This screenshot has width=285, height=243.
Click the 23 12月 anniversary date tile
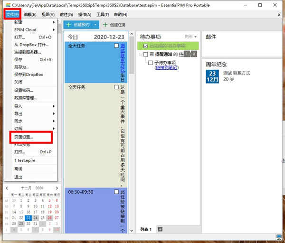[212, 76]
